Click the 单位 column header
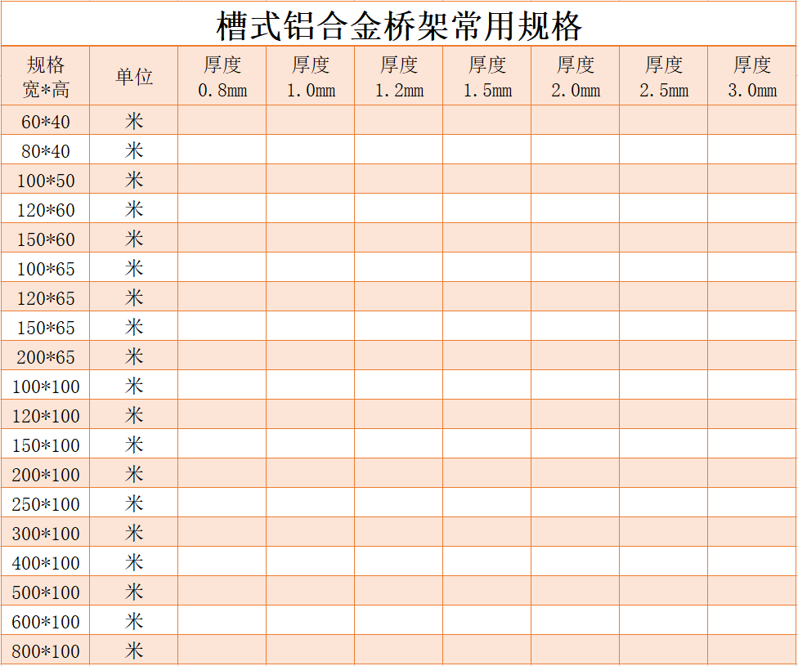This screenshot has height=666, width=798. click(x=132, y=75)
